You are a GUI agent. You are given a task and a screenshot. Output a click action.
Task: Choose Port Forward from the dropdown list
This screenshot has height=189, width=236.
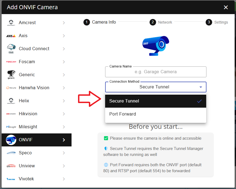point(156,114)
